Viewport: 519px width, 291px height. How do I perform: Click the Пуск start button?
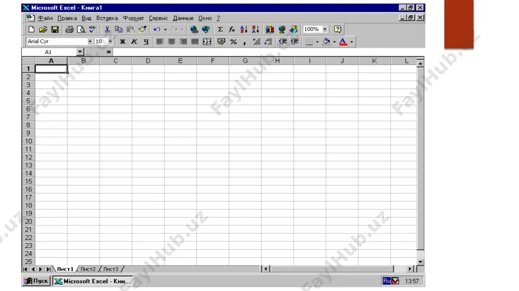pos(36,281)
